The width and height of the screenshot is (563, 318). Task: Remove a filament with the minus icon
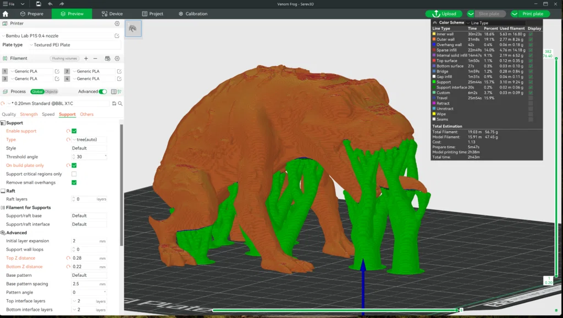coord(95,58)
